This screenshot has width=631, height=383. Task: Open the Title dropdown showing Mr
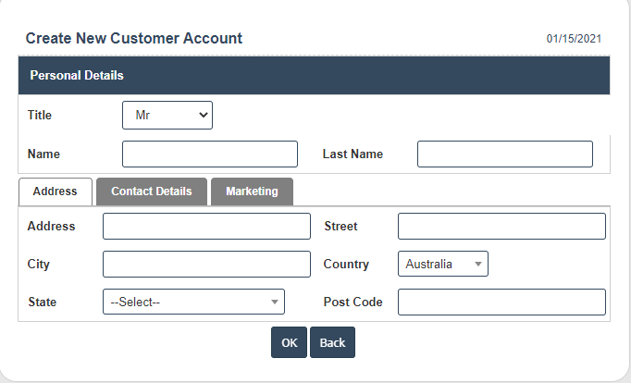click(167, 116)
